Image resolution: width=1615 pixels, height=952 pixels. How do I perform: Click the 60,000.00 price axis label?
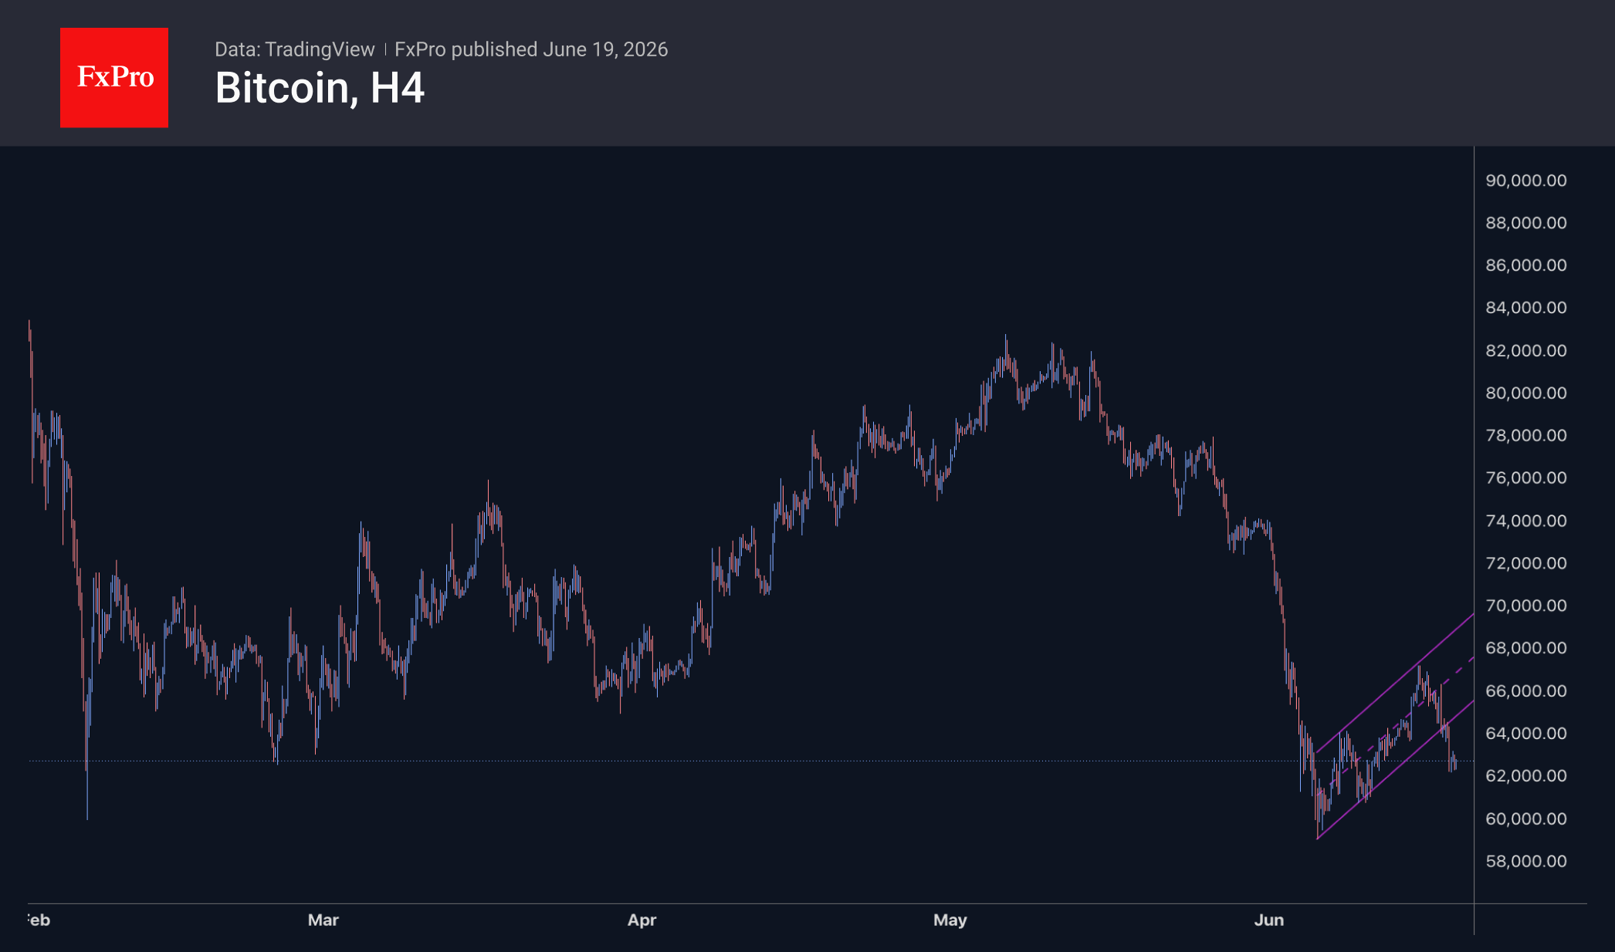(x=1526, y=819)
